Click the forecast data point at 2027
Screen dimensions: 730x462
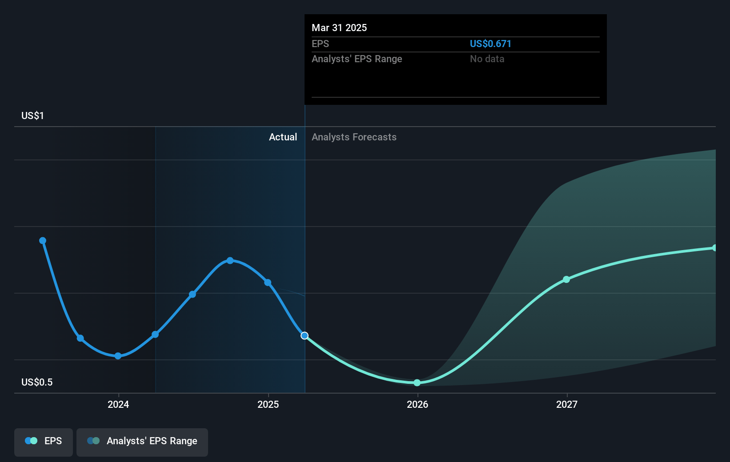566,279
